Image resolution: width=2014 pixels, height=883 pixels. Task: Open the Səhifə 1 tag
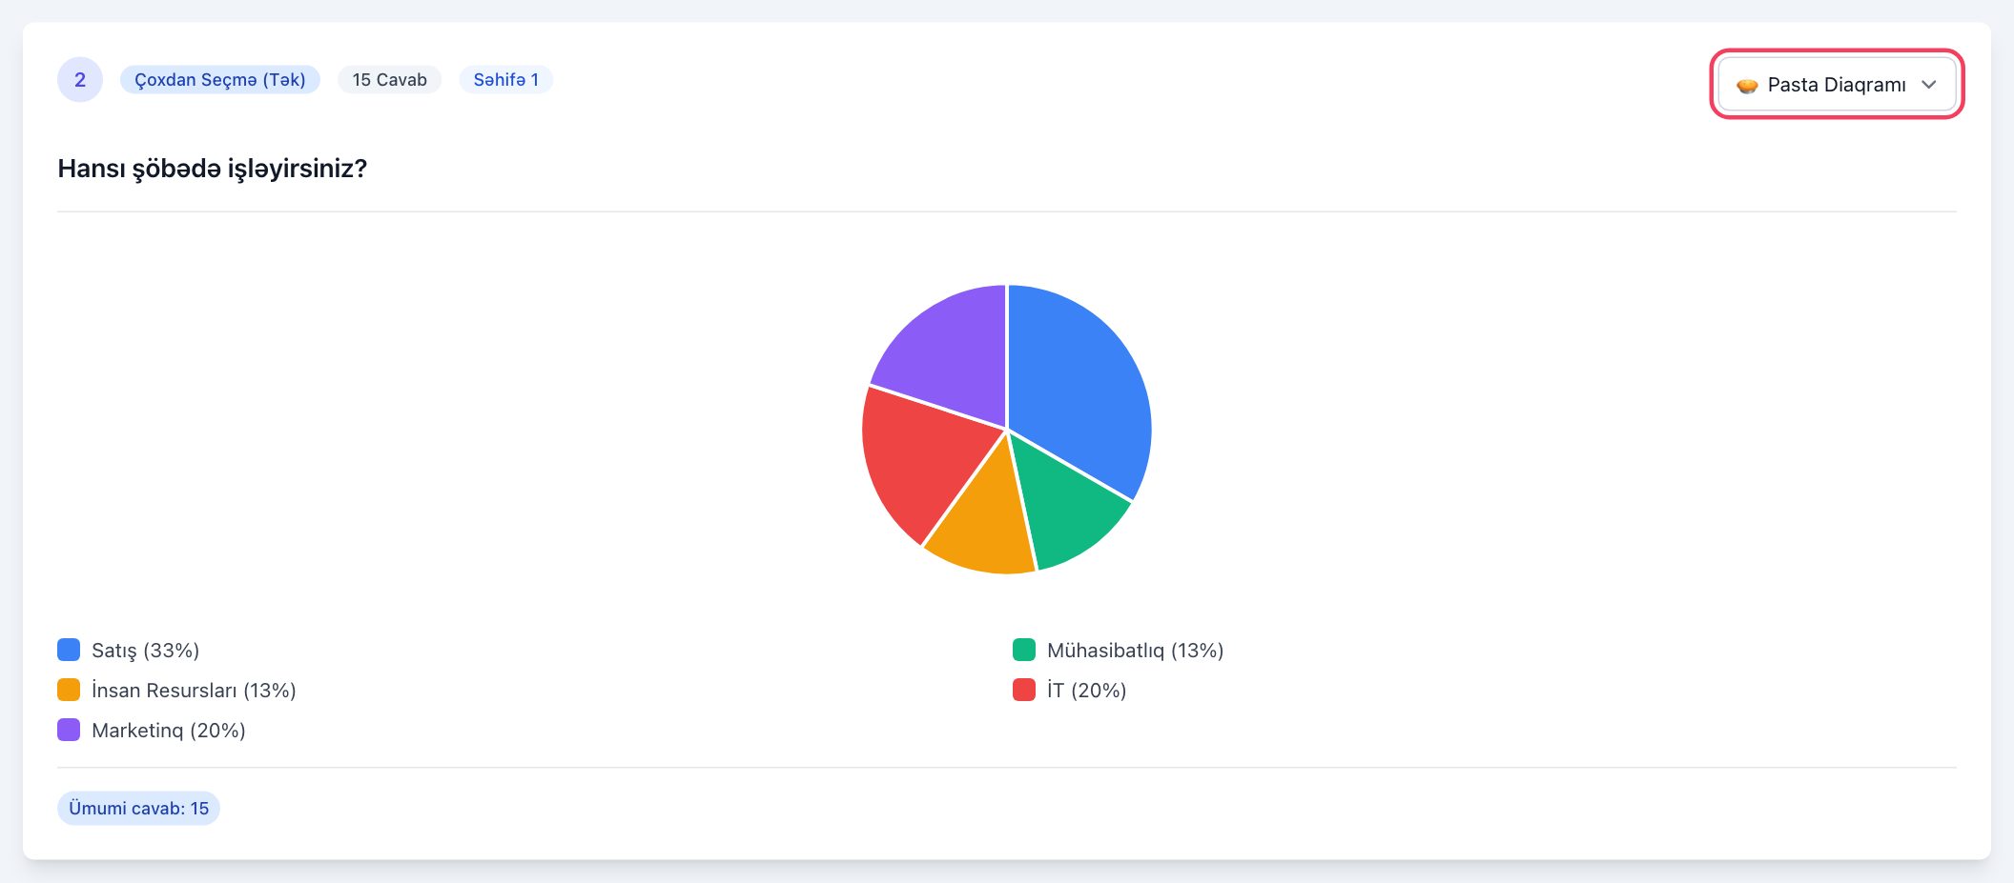(506, 80)
